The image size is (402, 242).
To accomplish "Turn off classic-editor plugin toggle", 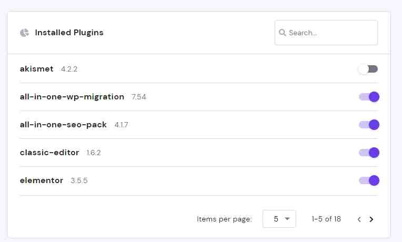I will click(x=369, y=153).
